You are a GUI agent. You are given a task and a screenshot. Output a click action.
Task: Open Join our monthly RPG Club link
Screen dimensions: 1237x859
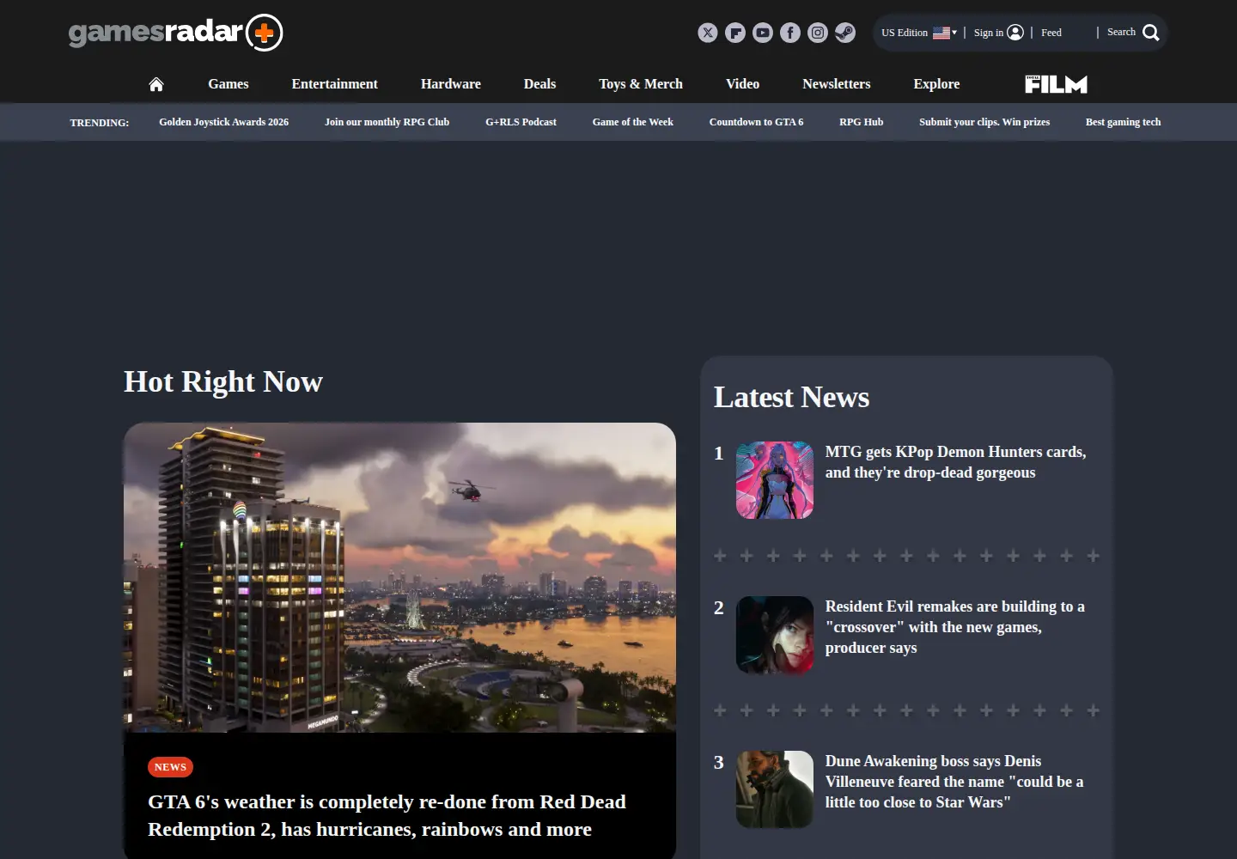pos(387,122)
